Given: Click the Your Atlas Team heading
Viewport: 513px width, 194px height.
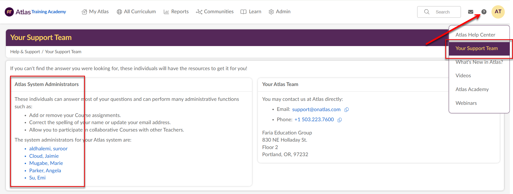Looking at the screenshot, I should [x=280, y=84].
